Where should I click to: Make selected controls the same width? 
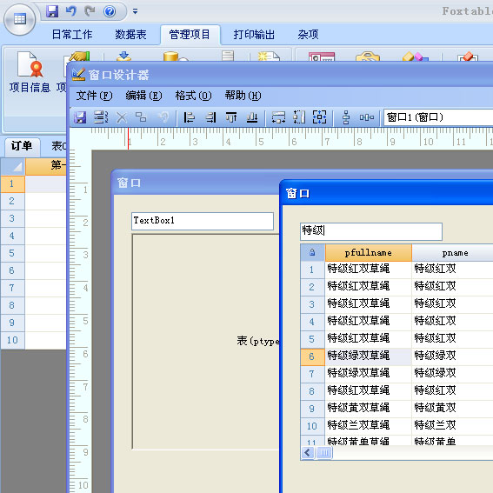pos(278,117)
